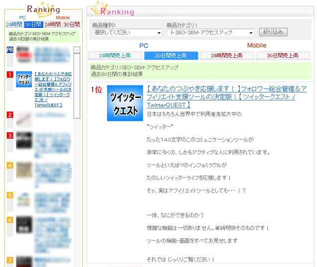Click the large ツイッタークエスト product image
The width and height of the screenshot is (317, 267).
pyautogui.click(x=125, y=103)
